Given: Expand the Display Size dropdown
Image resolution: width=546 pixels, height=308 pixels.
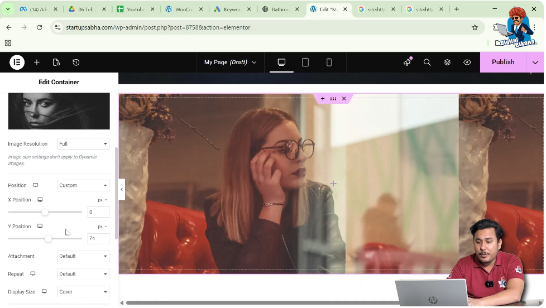Looking at the screenshot, I should tap(83, 292).
